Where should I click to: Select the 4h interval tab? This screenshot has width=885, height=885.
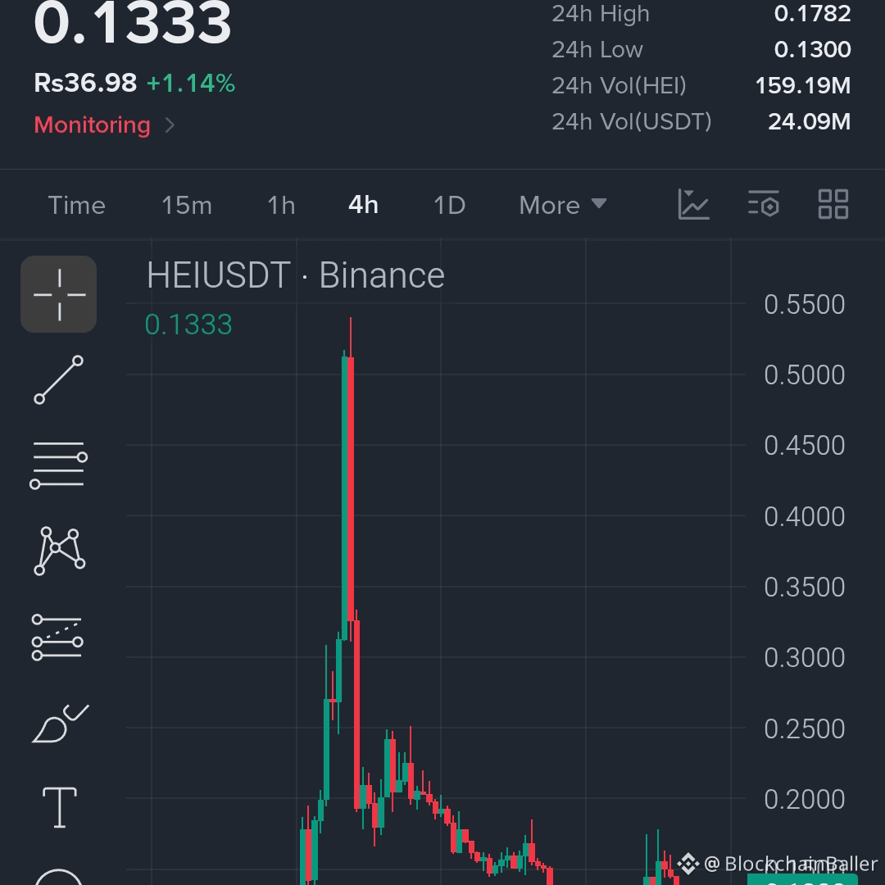tap(364, 206)
